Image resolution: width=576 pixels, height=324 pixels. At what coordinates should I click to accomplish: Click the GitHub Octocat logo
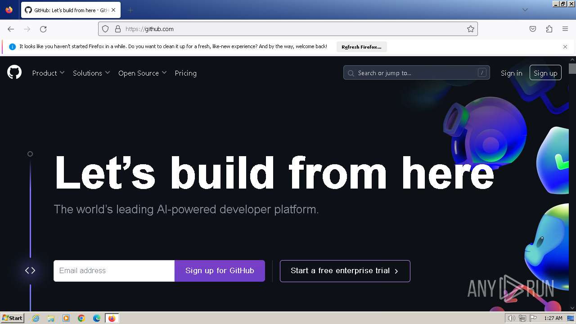coord(14,72)
